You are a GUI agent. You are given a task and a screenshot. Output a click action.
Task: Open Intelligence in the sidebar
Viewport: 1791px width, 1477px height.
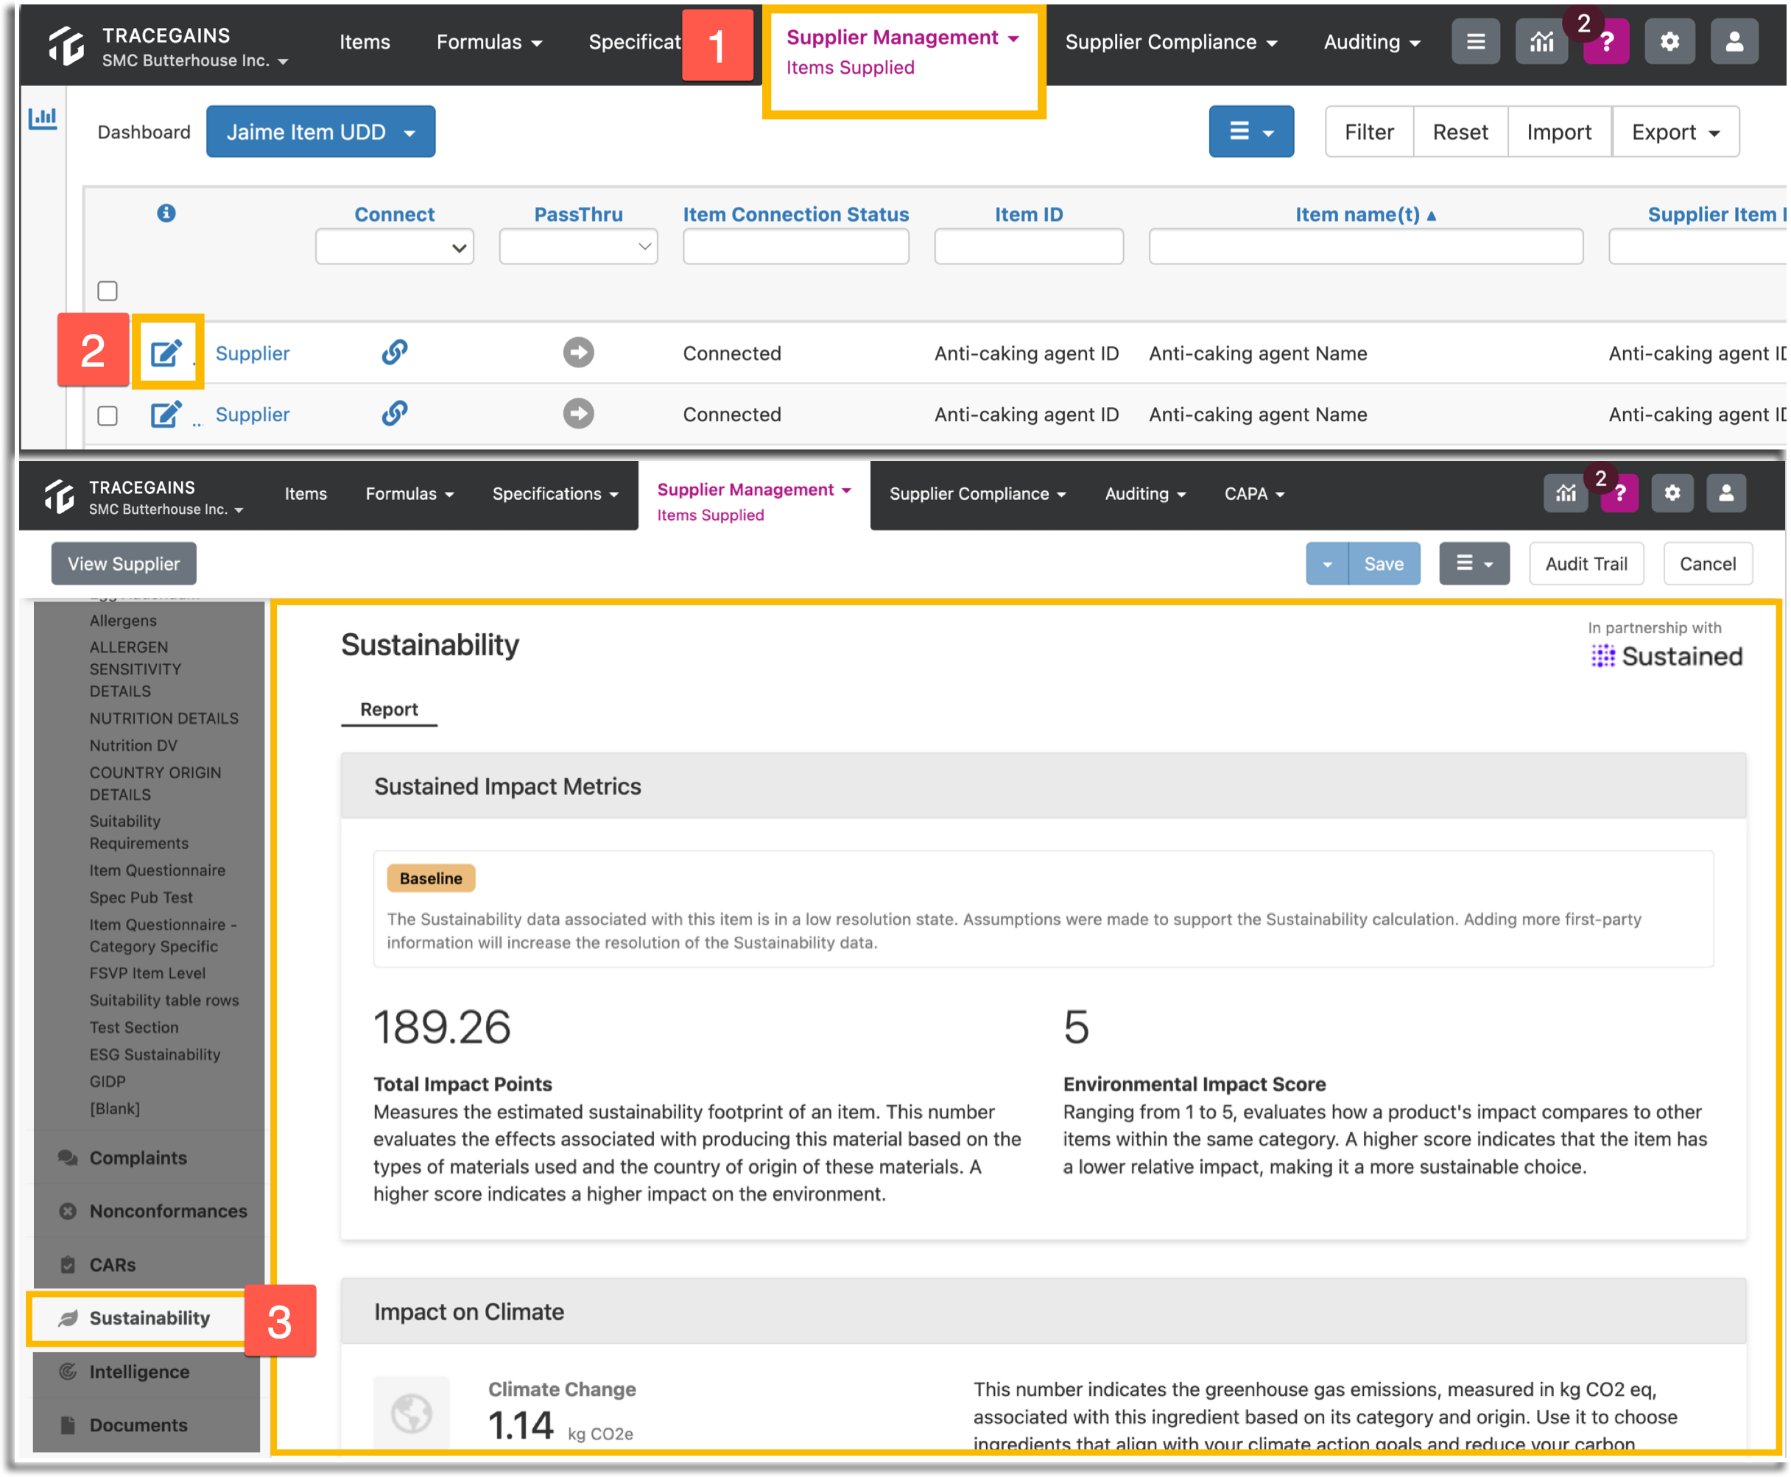(139, 1372)
